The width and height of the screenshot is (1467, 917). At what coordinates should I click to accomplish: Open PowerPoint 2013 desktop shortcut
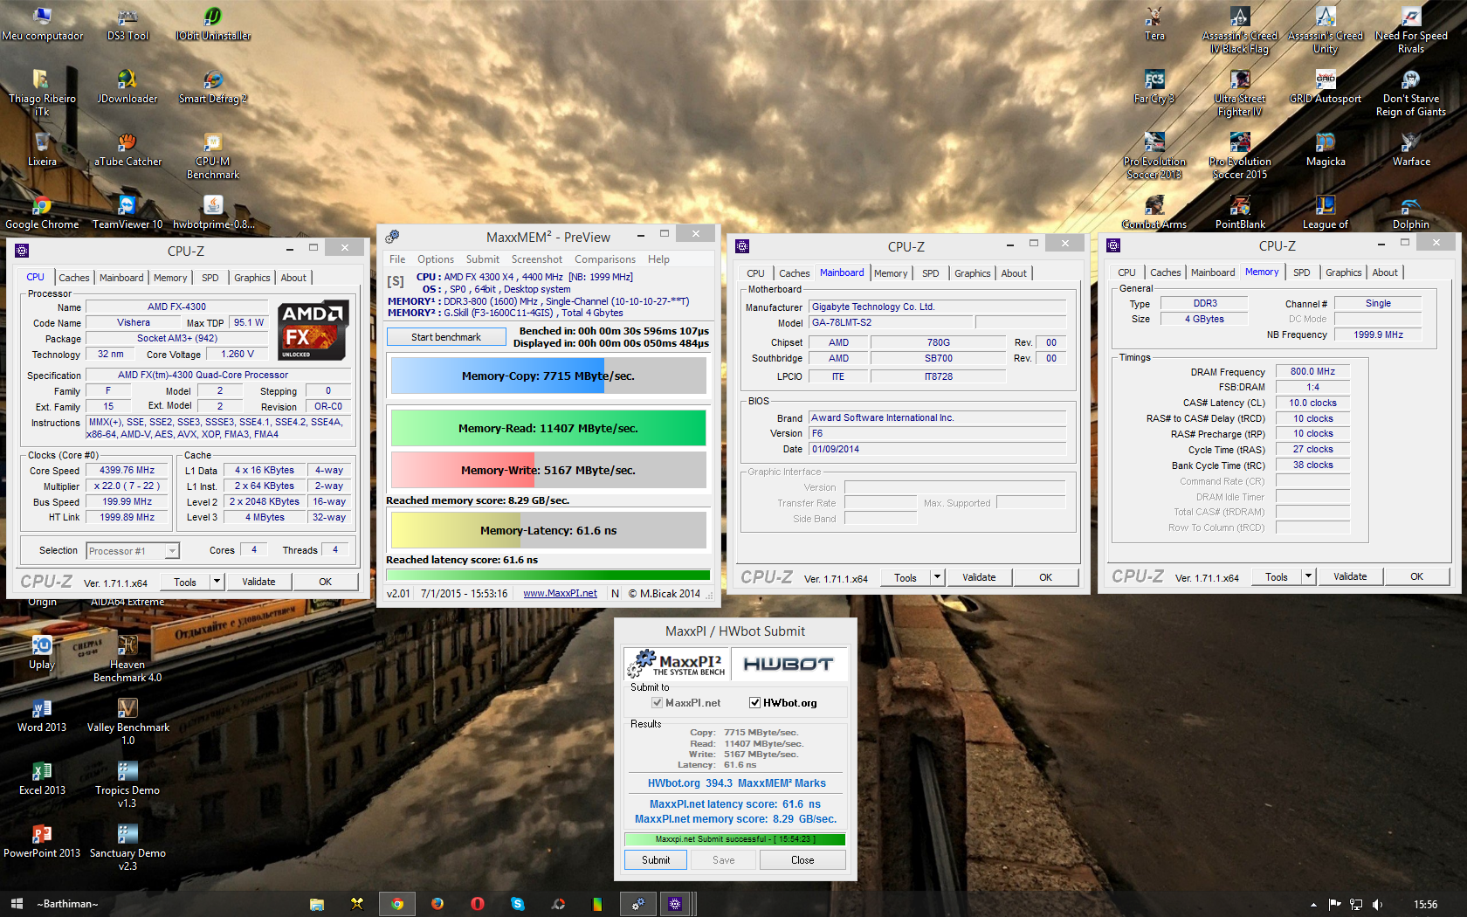click(x=42, y=841)
